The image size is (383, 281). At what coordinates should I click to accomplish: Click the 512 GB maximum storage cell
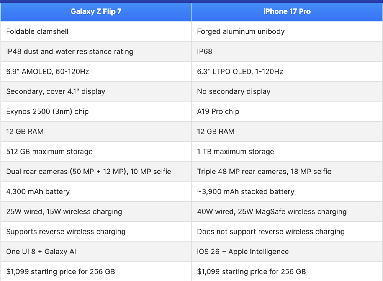[x=49, y=152]
